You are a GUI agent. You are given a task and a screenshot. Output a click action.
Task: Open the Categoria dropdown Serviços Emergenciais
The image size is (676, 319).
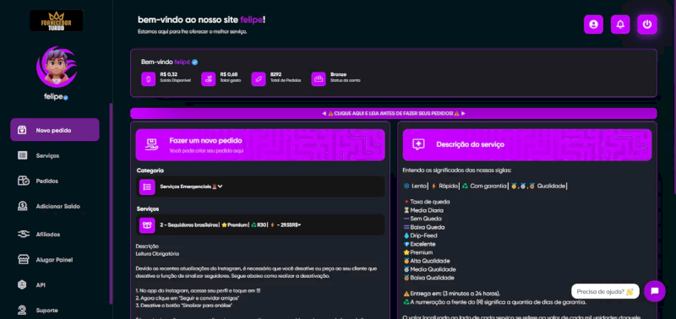pyautogui.click(x=260, y=187)
